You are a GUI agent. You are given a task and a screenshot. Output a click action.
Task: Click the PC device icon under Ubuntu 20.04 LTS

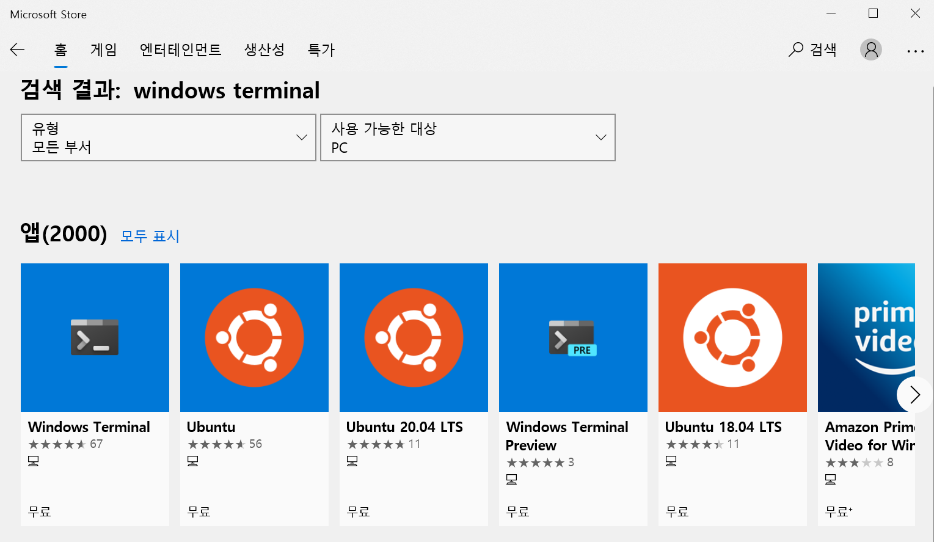tap(352, 461)
